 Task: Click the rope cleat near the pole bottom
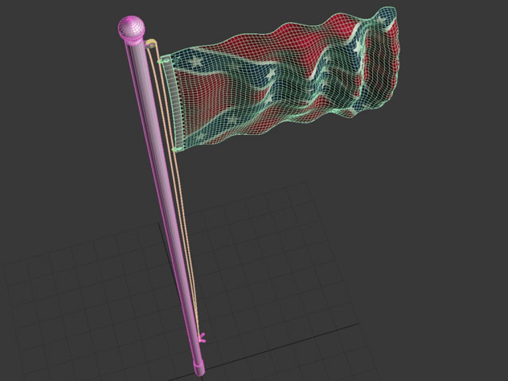click(x=201, y=337)
